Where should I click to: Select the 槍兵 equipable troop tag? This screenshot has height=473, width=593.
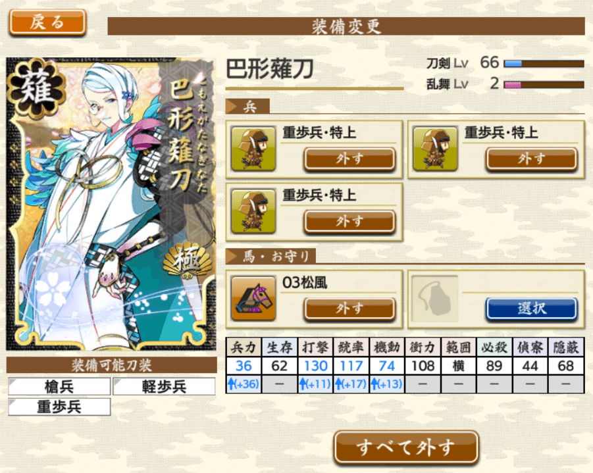[59, 386]
